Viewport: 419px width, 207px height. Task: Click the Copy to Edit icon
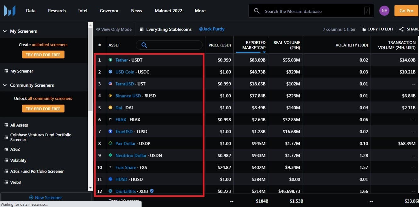tap(364, 29)
